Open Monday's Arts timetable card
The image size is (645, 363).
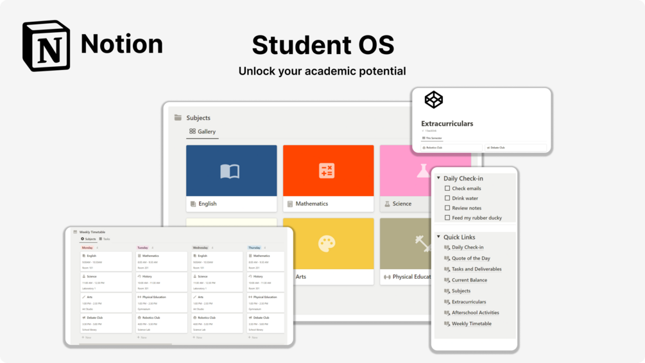pos(106,303)
